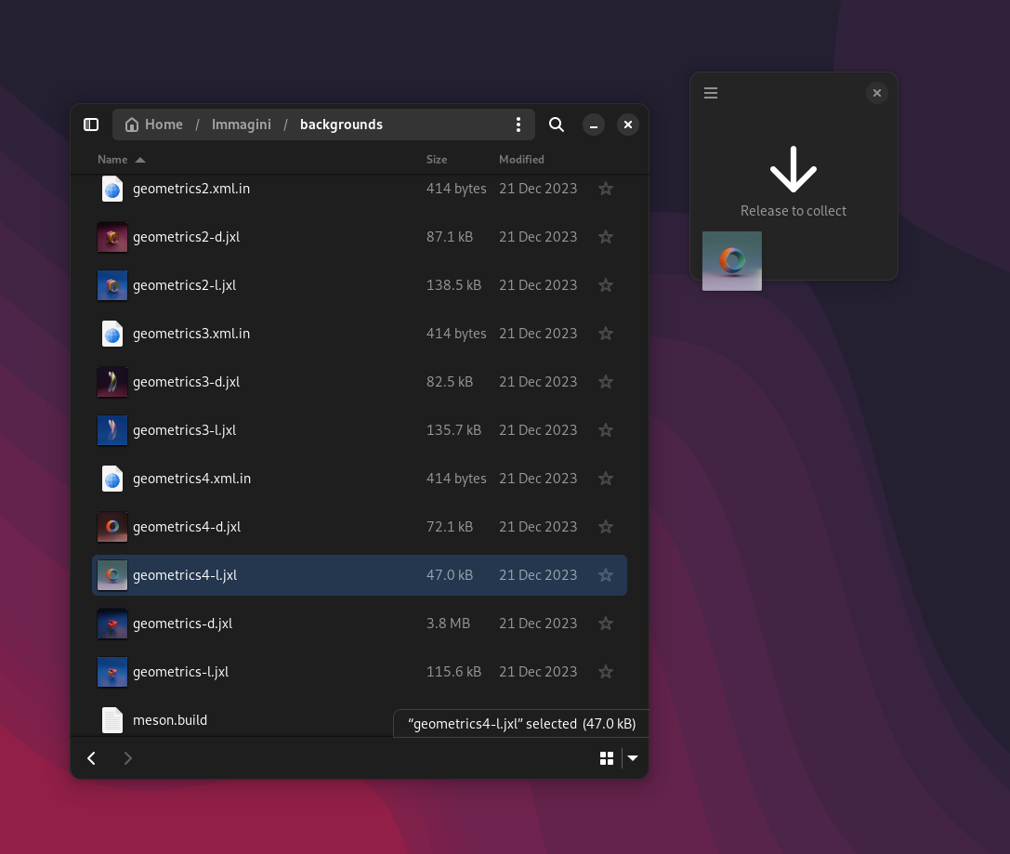Image resolution: width=1010 pixels, height=854 pixels.
Task: Star geometrics2.xml.in
Action: pyautogui.click(x=606, y=189)
